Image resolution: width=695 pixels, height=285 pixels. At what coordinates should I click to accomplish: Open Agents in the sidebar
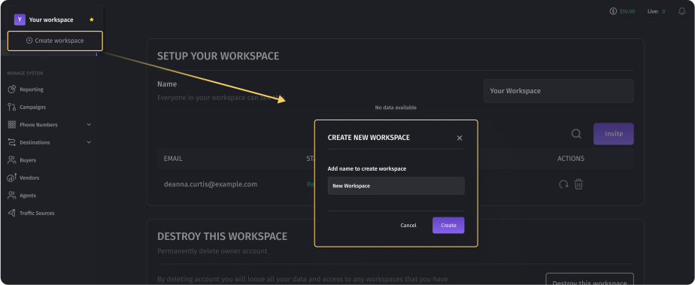click(28, 196)
